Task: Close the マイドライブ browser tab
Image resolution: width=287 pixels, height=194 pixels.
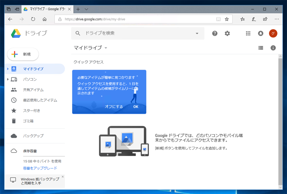Action: tap(69, 9)
